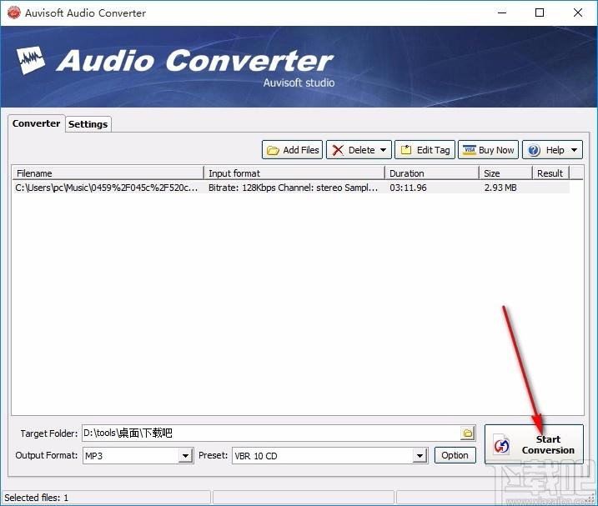Open the Output Format MP3 dropdown
This screenshot has height=506, width=598.
pos(185,456)
